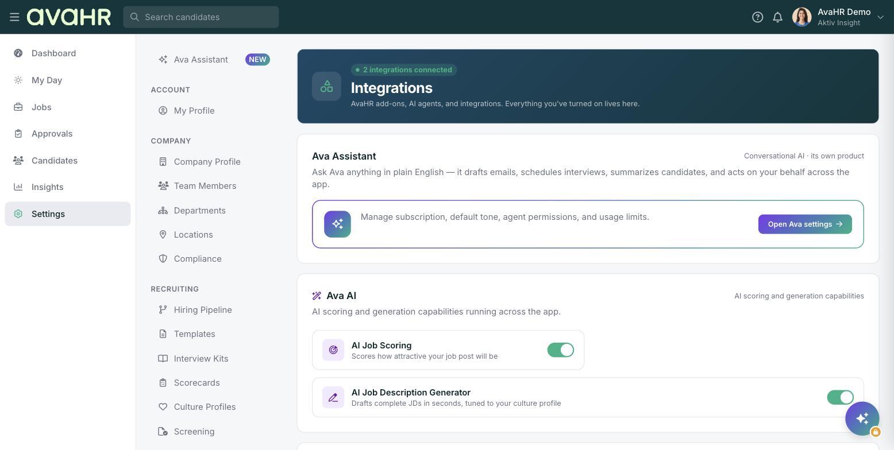
Task: Go to Candidates
Action: 68,161
